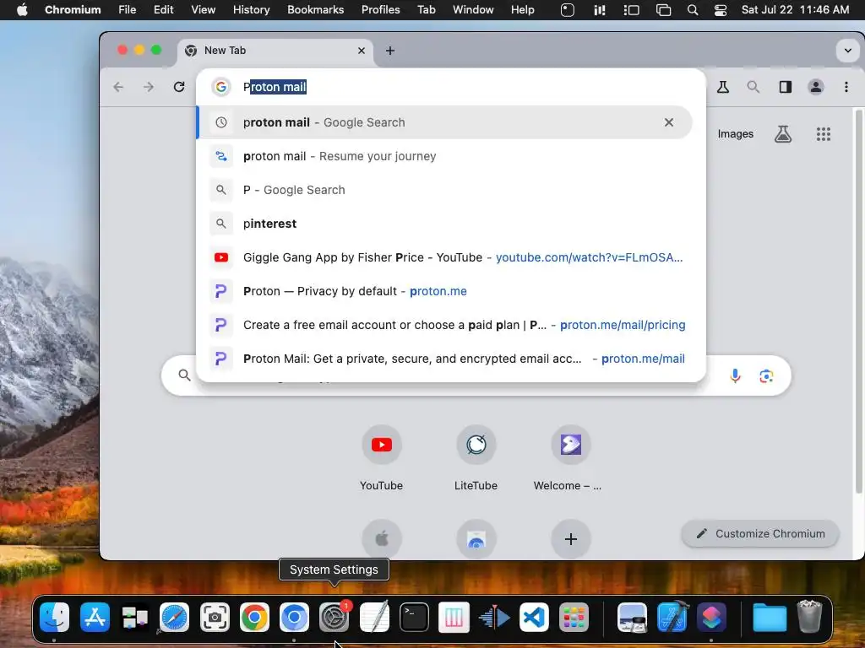Click the toolbar search magnifier icon
The height and width of the screenshot is (648, 865).
(753, 87)
